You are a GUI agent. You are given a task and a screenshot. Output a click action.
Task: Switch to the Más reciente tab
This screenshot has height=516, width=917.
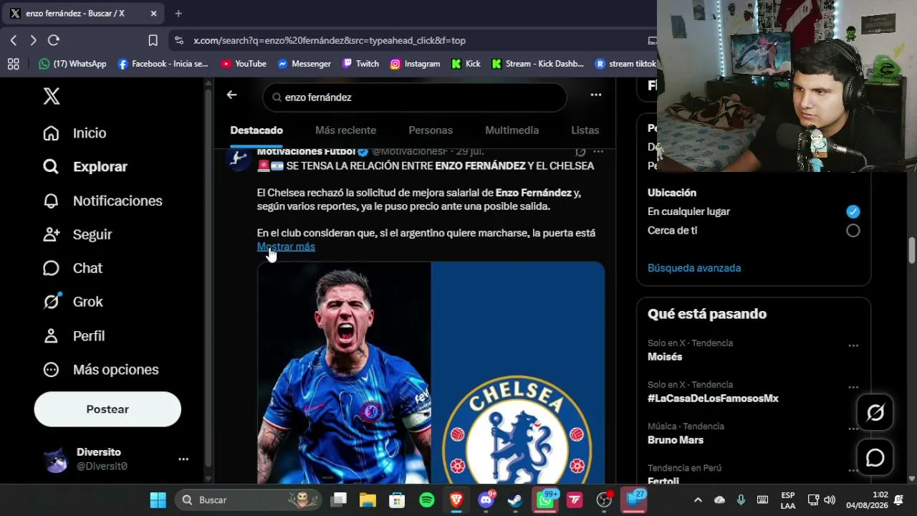[x=345, y=130]
